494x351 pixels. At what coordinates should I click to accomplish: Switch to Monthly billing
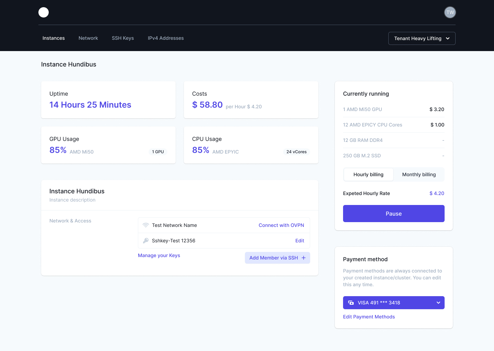[419, 174]
